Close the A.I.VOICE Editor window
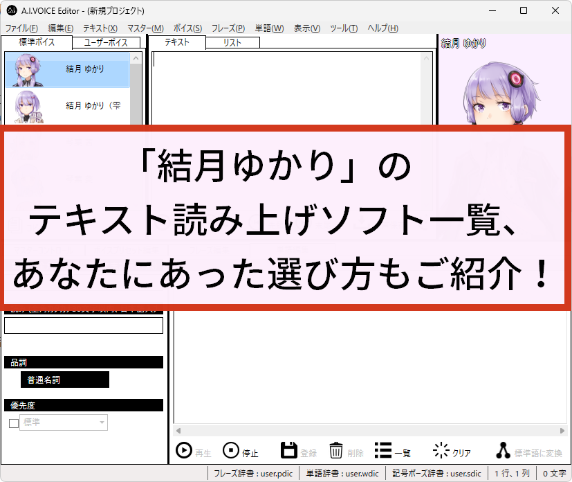The height and width of the screenshot is (482, 572). (555, 10)
